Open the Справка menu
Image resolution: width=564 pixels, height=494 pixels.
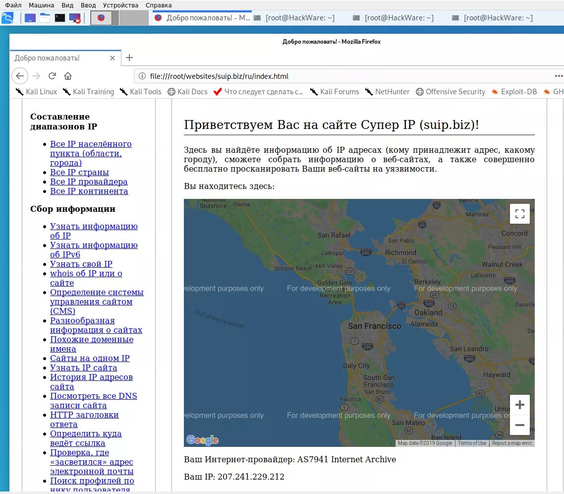click(159, 5)
